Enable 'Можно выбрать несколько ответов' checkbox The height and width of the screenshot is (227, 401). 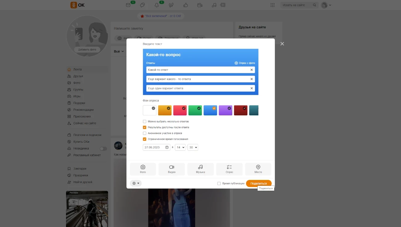pyautogui.click(x=145, y=121)
